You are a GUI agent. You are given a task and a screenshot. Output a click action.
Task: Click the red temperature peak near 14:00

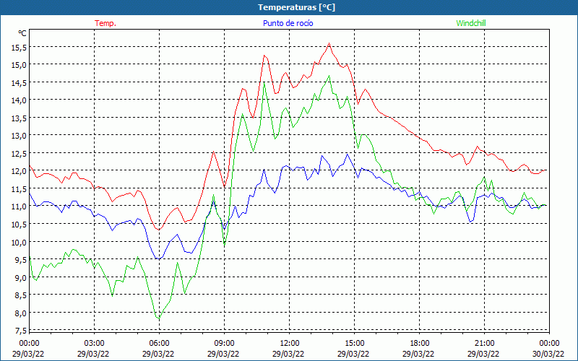(x=329, y=43)
